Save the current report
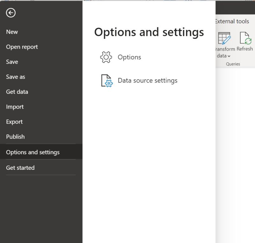Screen dimensions: 255x243 (12, 61)
